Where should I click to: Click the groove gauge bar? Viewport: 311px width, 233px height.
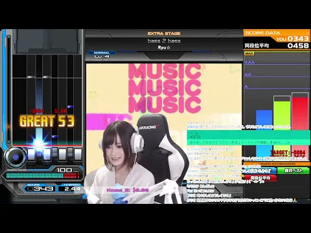coord(43,175)
